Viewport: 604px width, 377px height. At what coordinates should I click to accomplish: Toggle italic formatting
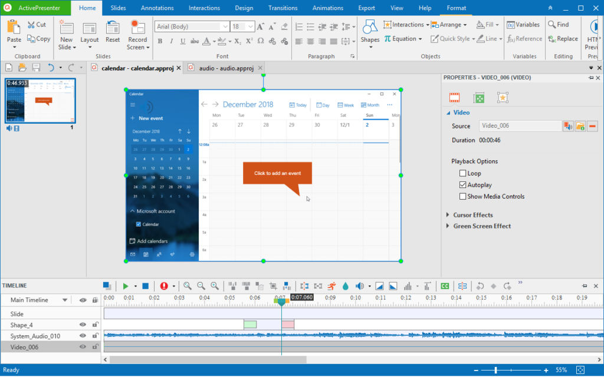click(x=172, y=41)
